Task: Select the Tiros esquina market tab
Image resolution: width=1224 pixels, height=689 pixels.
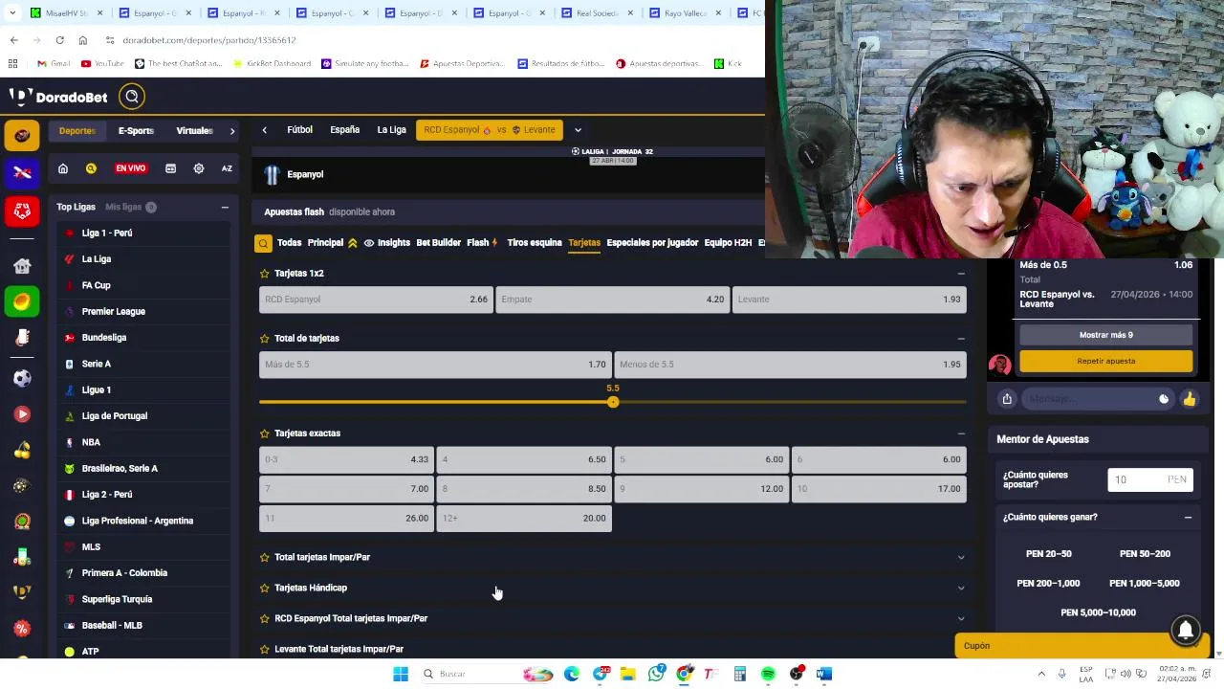Action: pyautogui.click(x=535, y=243)
